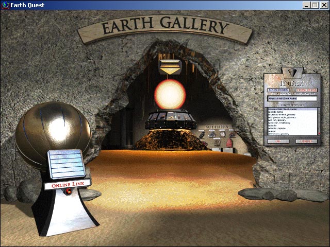The height and width of the screenshot is (247, 330).
Task: Click the down-arrow sign hanging above the orb
Action: pos(170,67)
